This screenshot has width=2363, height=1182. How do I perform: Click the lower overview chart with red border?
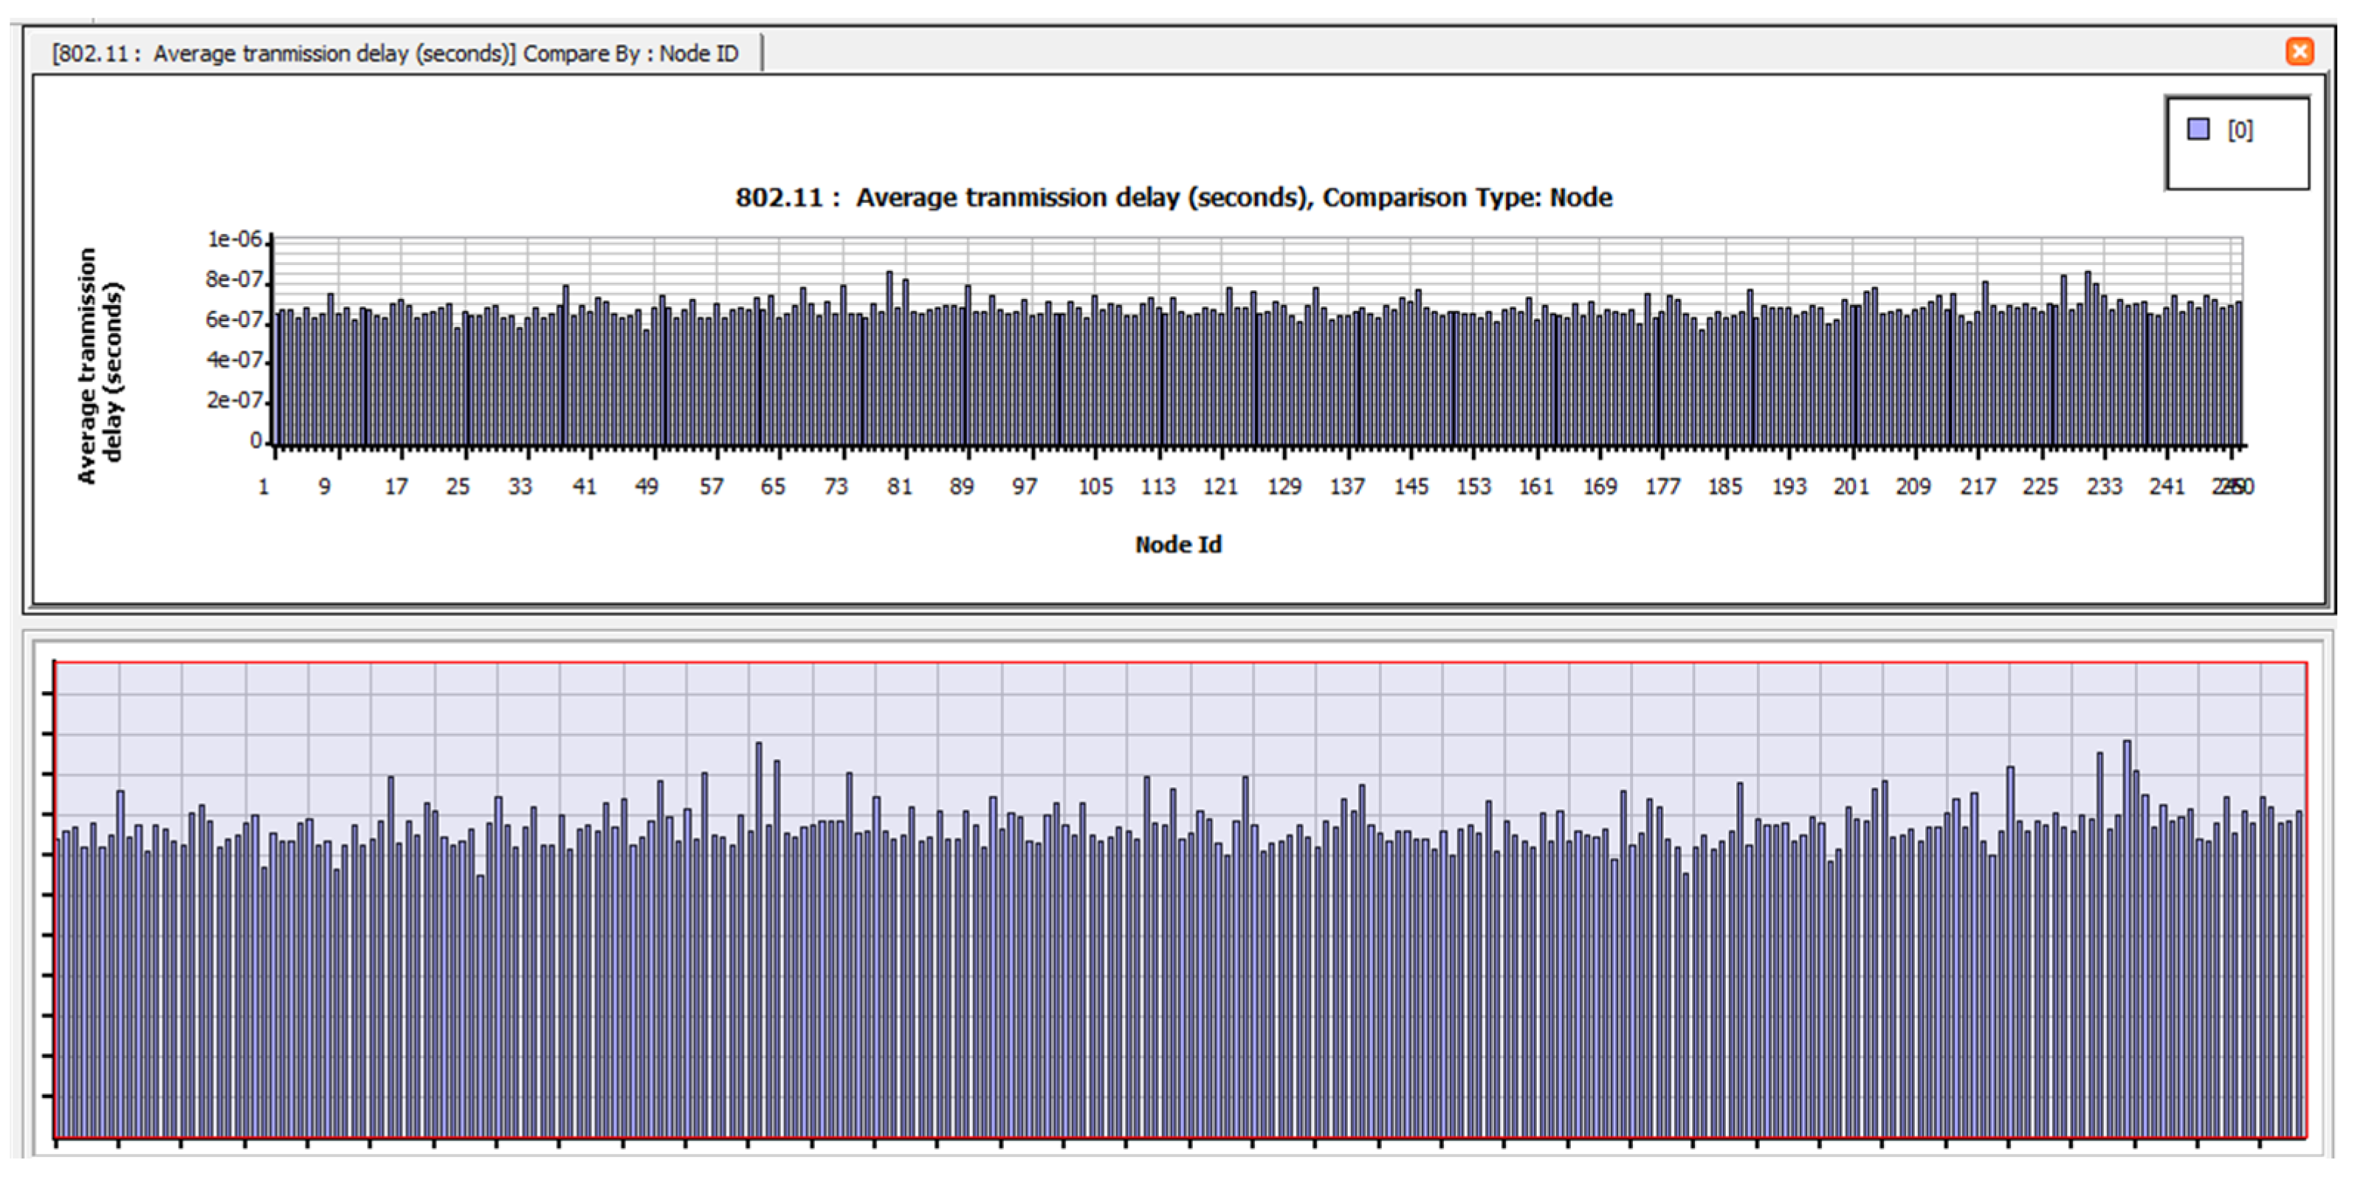pos(1180,899)
